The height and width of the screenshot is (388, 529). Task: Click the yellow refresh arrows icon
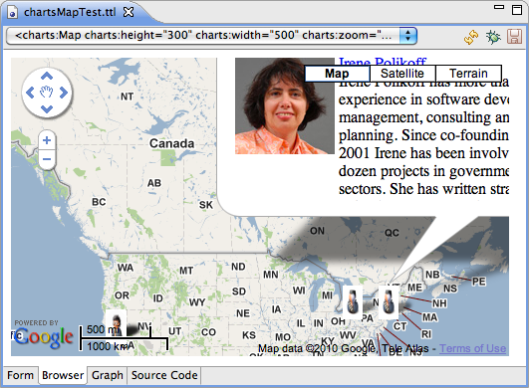click(x=471, y=37)
